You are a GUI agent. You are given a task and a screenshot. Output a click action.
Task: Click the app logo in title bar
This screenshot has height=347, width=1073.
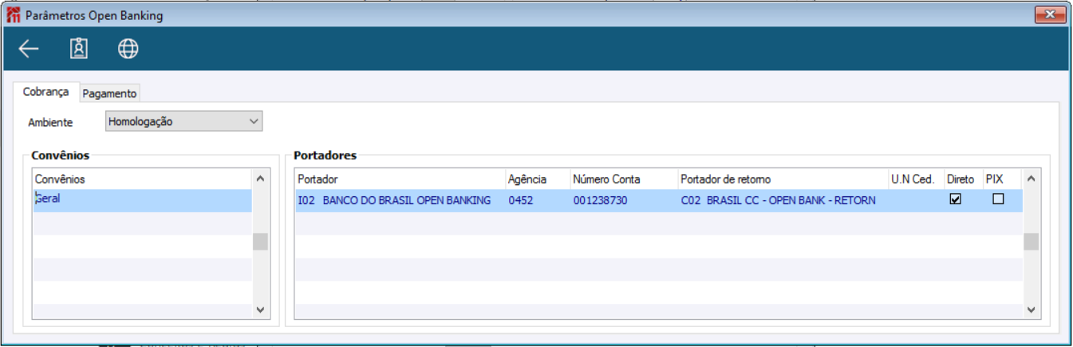tap(13, 14)
